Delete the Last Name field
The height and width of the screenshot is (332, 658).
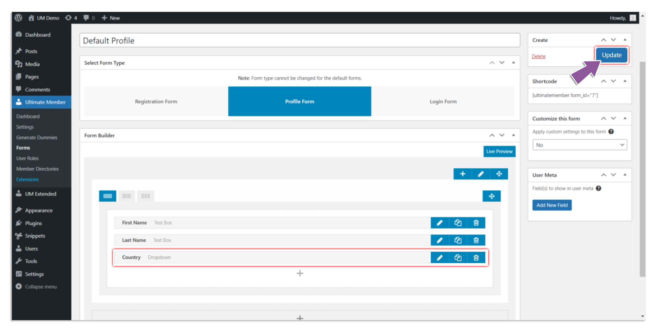point(476,240)
